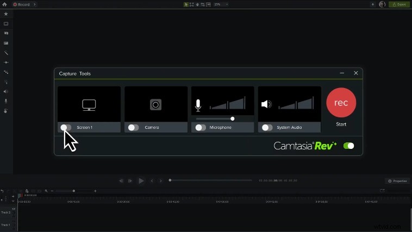Image resolution: width=412 pixels, height=232 pixels.
Task: Open Voice Narration microphone icon in sidebar
Action: 6,101
